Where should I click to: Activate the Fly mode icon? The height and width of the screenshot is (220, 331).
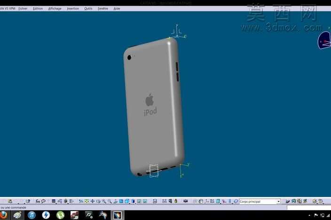pos(81,201)
